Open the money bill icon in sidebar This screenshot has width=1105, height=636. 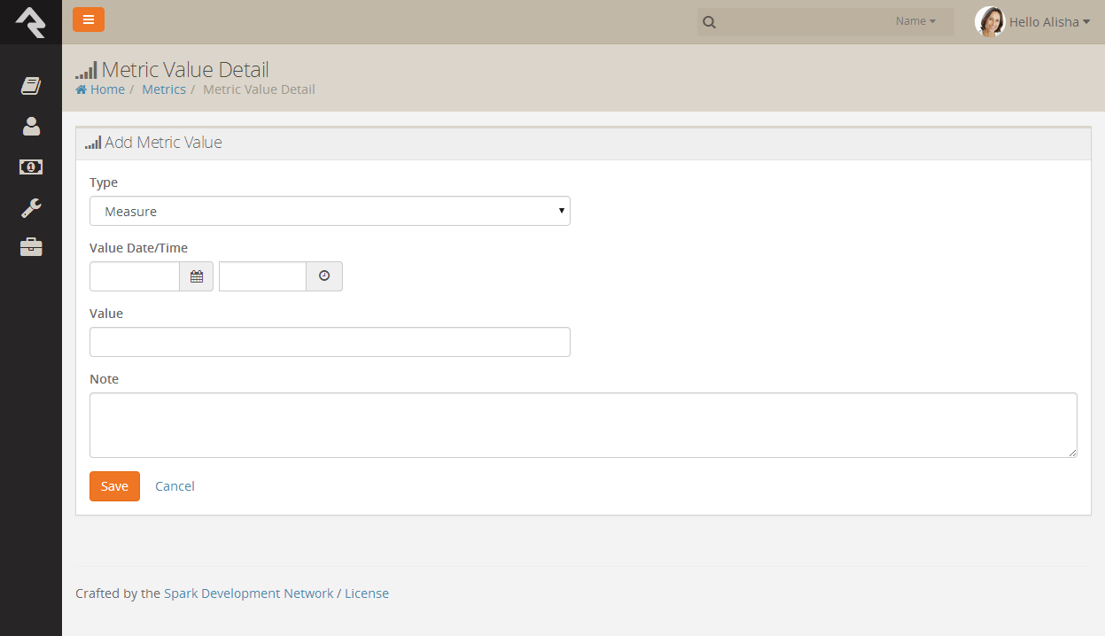coord(31,167)
